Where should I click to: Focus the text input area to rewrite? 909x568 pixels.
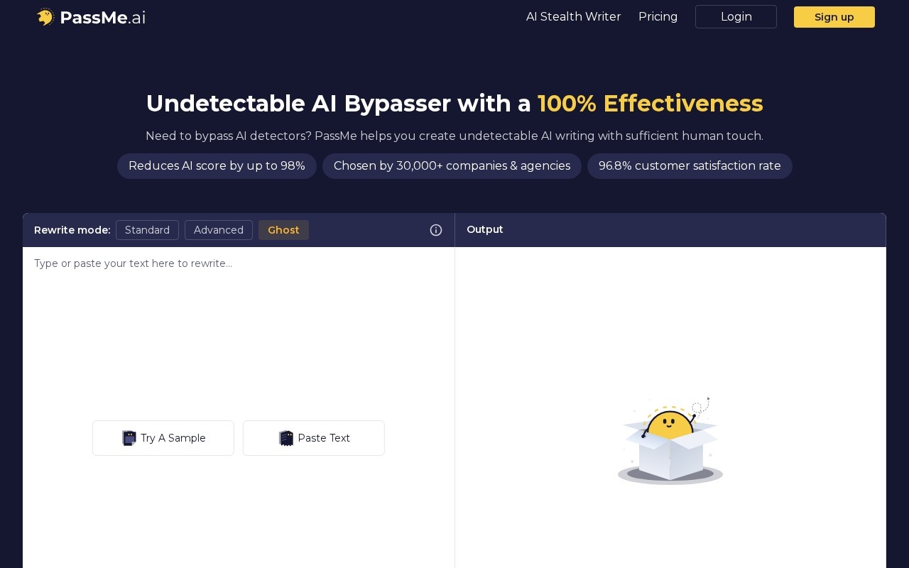tap(239, 334)
